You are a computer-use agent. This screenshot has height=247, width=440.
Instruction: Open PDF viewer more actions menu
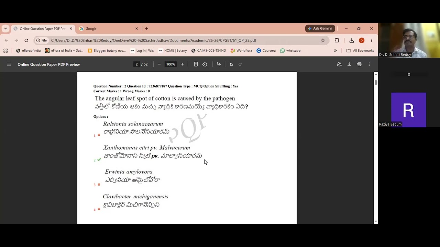(369, 64)
